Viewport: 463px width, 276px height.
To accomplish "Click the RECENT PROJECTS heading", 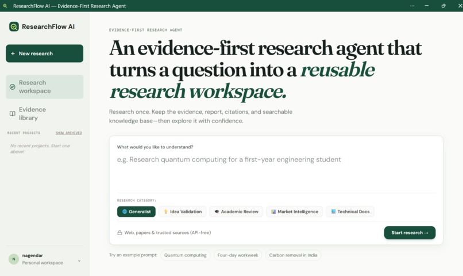I will pos(24,133).
